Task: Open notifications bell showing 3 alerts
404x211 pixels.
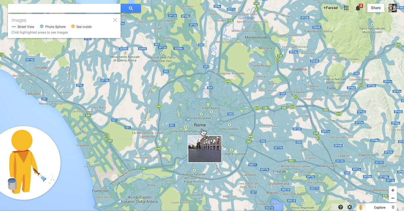Action: (x=358, y=8)
